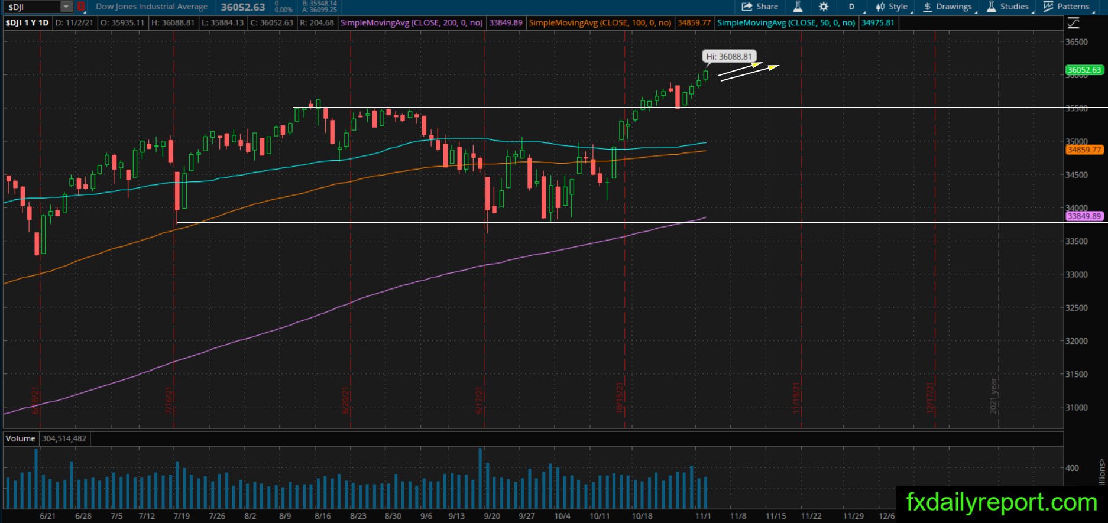
Task: Click the 11/1 date label on time axis
Action: [x=703, y=516]
